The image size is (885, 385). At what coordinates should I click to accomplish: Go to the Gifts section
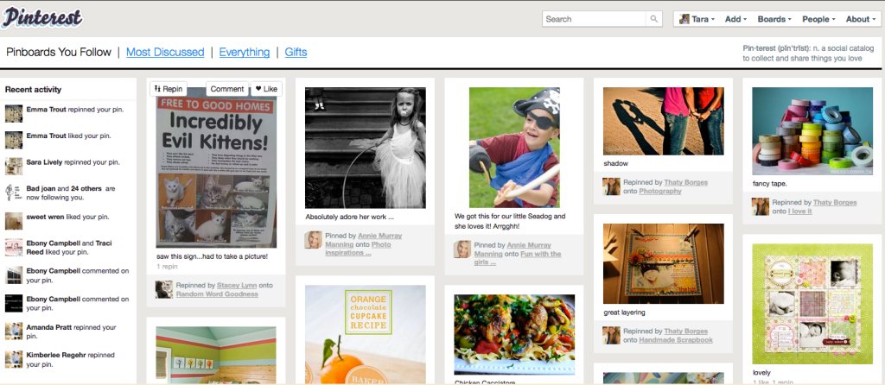coord(296,53)
